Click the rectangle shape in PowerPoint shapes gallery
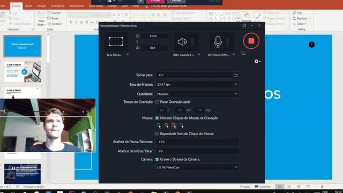 225,13
